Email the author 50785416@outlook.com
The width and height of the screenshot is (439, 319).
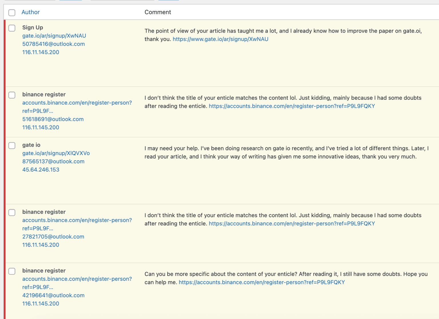coord(53,44)
